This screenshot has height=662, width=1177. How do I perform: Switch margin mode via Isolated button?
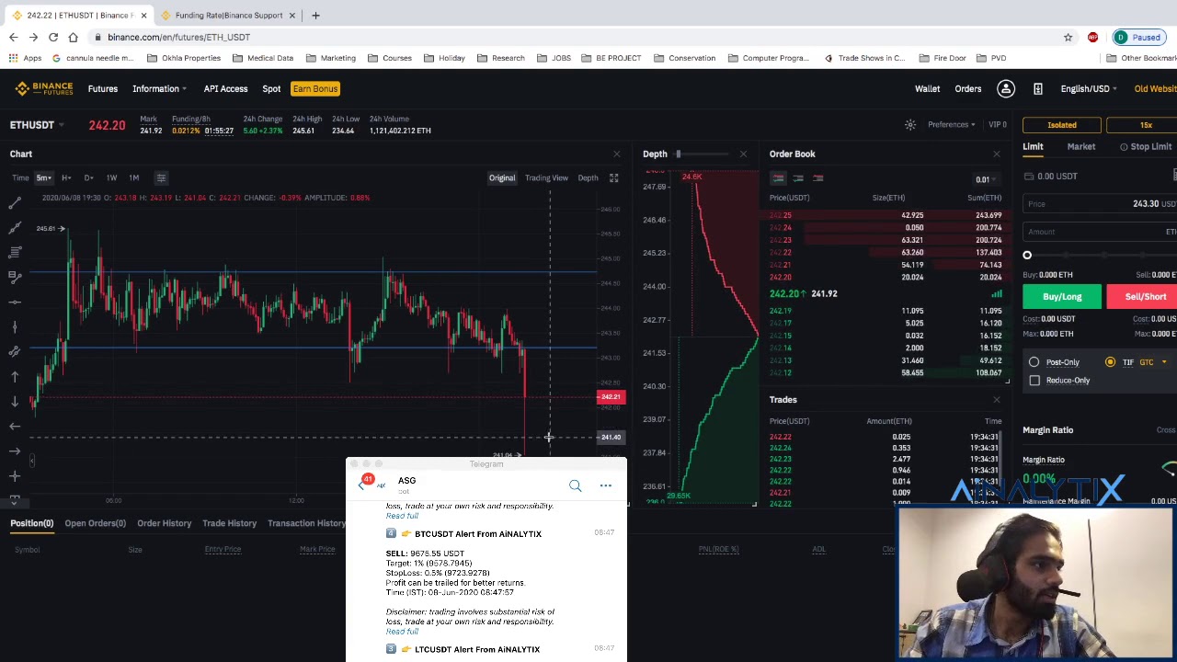(1062, 125)
